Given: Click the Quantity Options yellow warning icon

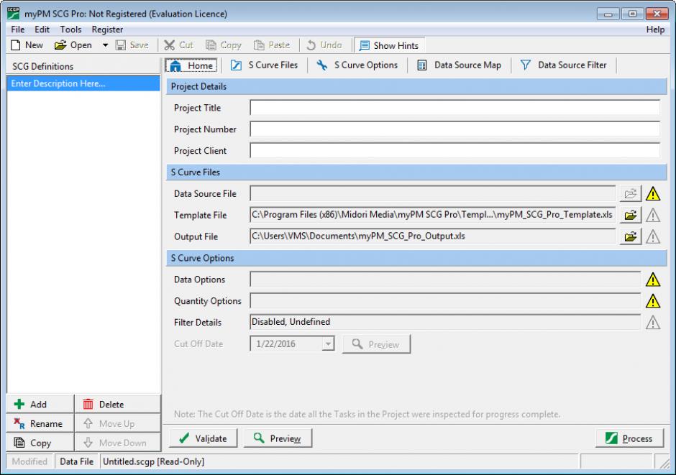Looking at the screenshot, I should point(653,301).
